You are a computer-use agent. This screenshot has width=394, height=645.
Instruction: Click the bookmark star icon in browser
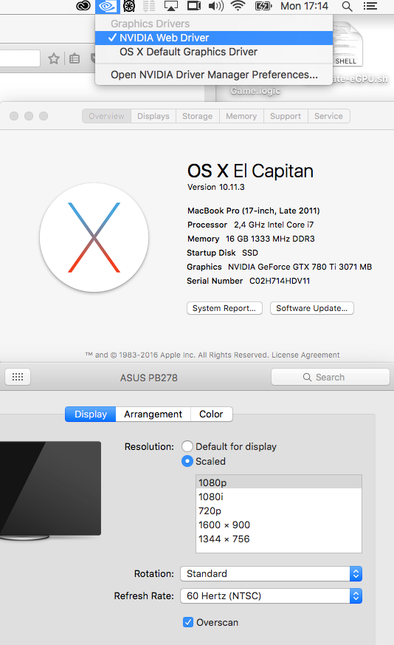point(54,58)
